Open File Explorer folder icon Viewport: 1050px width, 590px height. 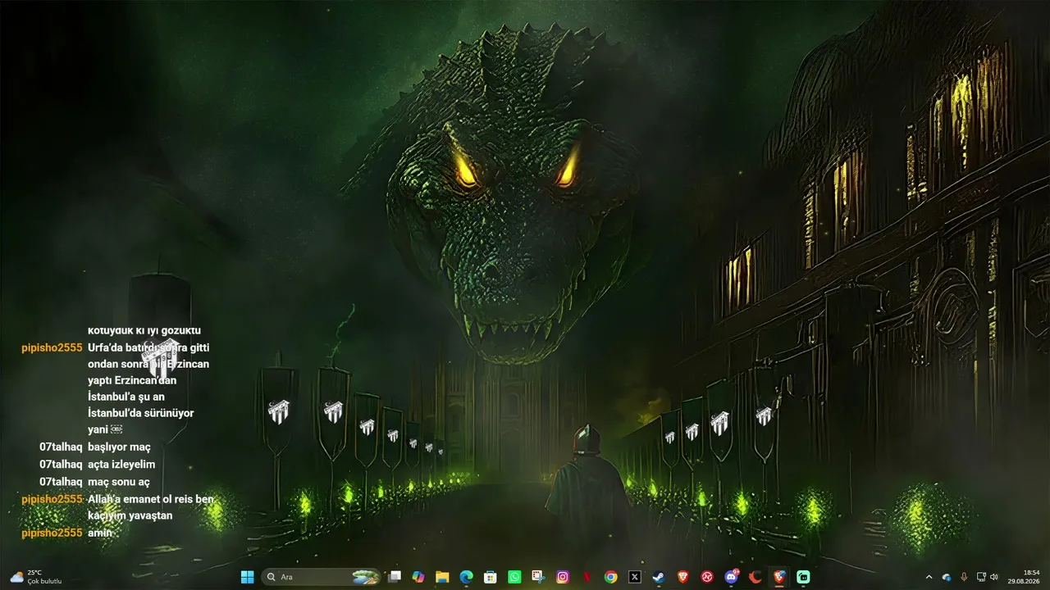click(442, 577)
